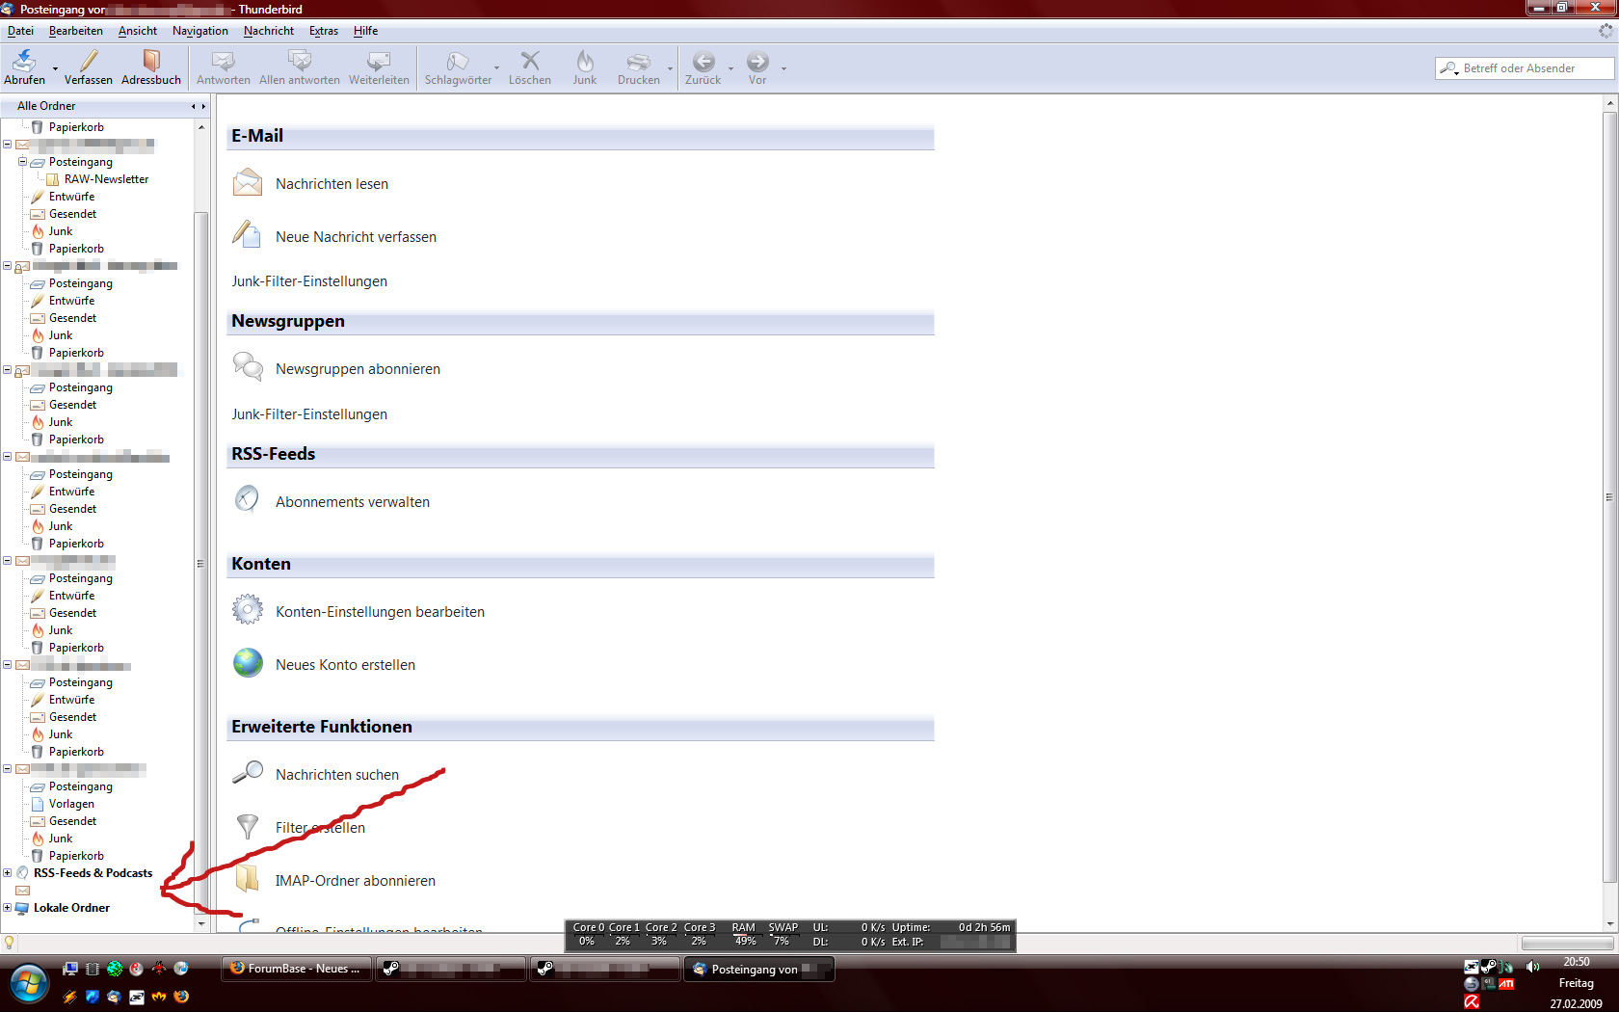Open the Zurück history dropdown arrow

point(730,68)
